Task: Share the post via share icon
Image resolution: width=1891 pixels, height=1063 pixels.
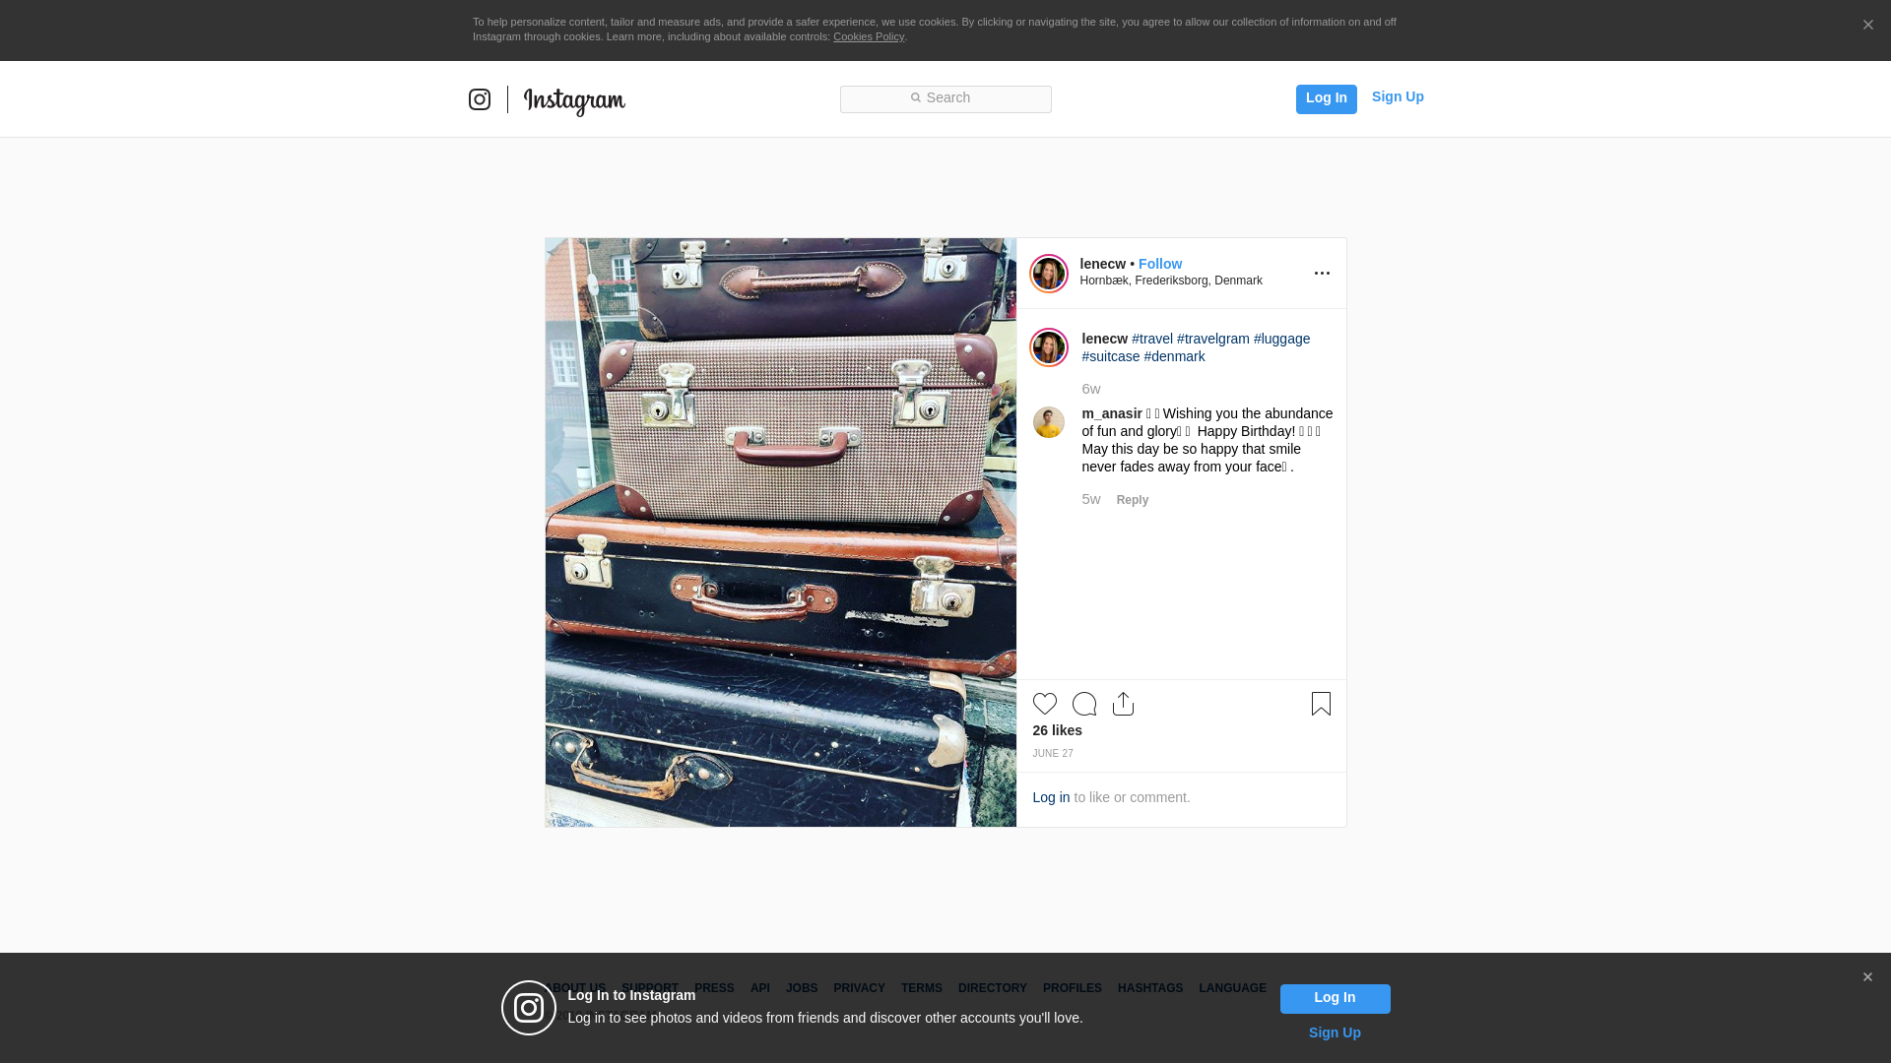Action: coord(1123,704)
